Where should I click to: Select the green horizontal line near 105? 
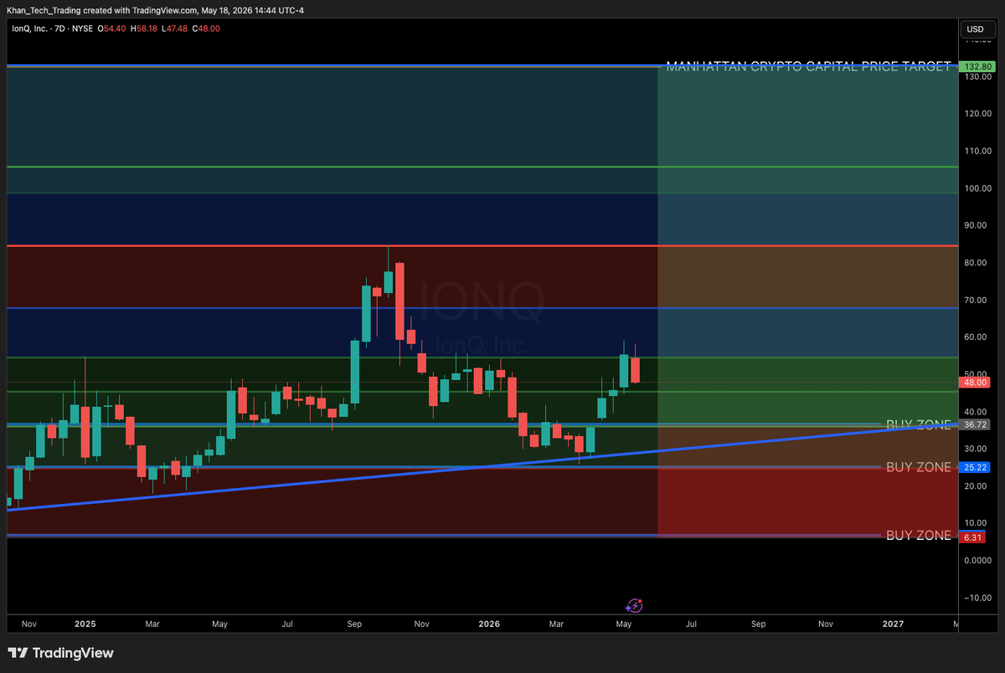click(x=482, y=167)
